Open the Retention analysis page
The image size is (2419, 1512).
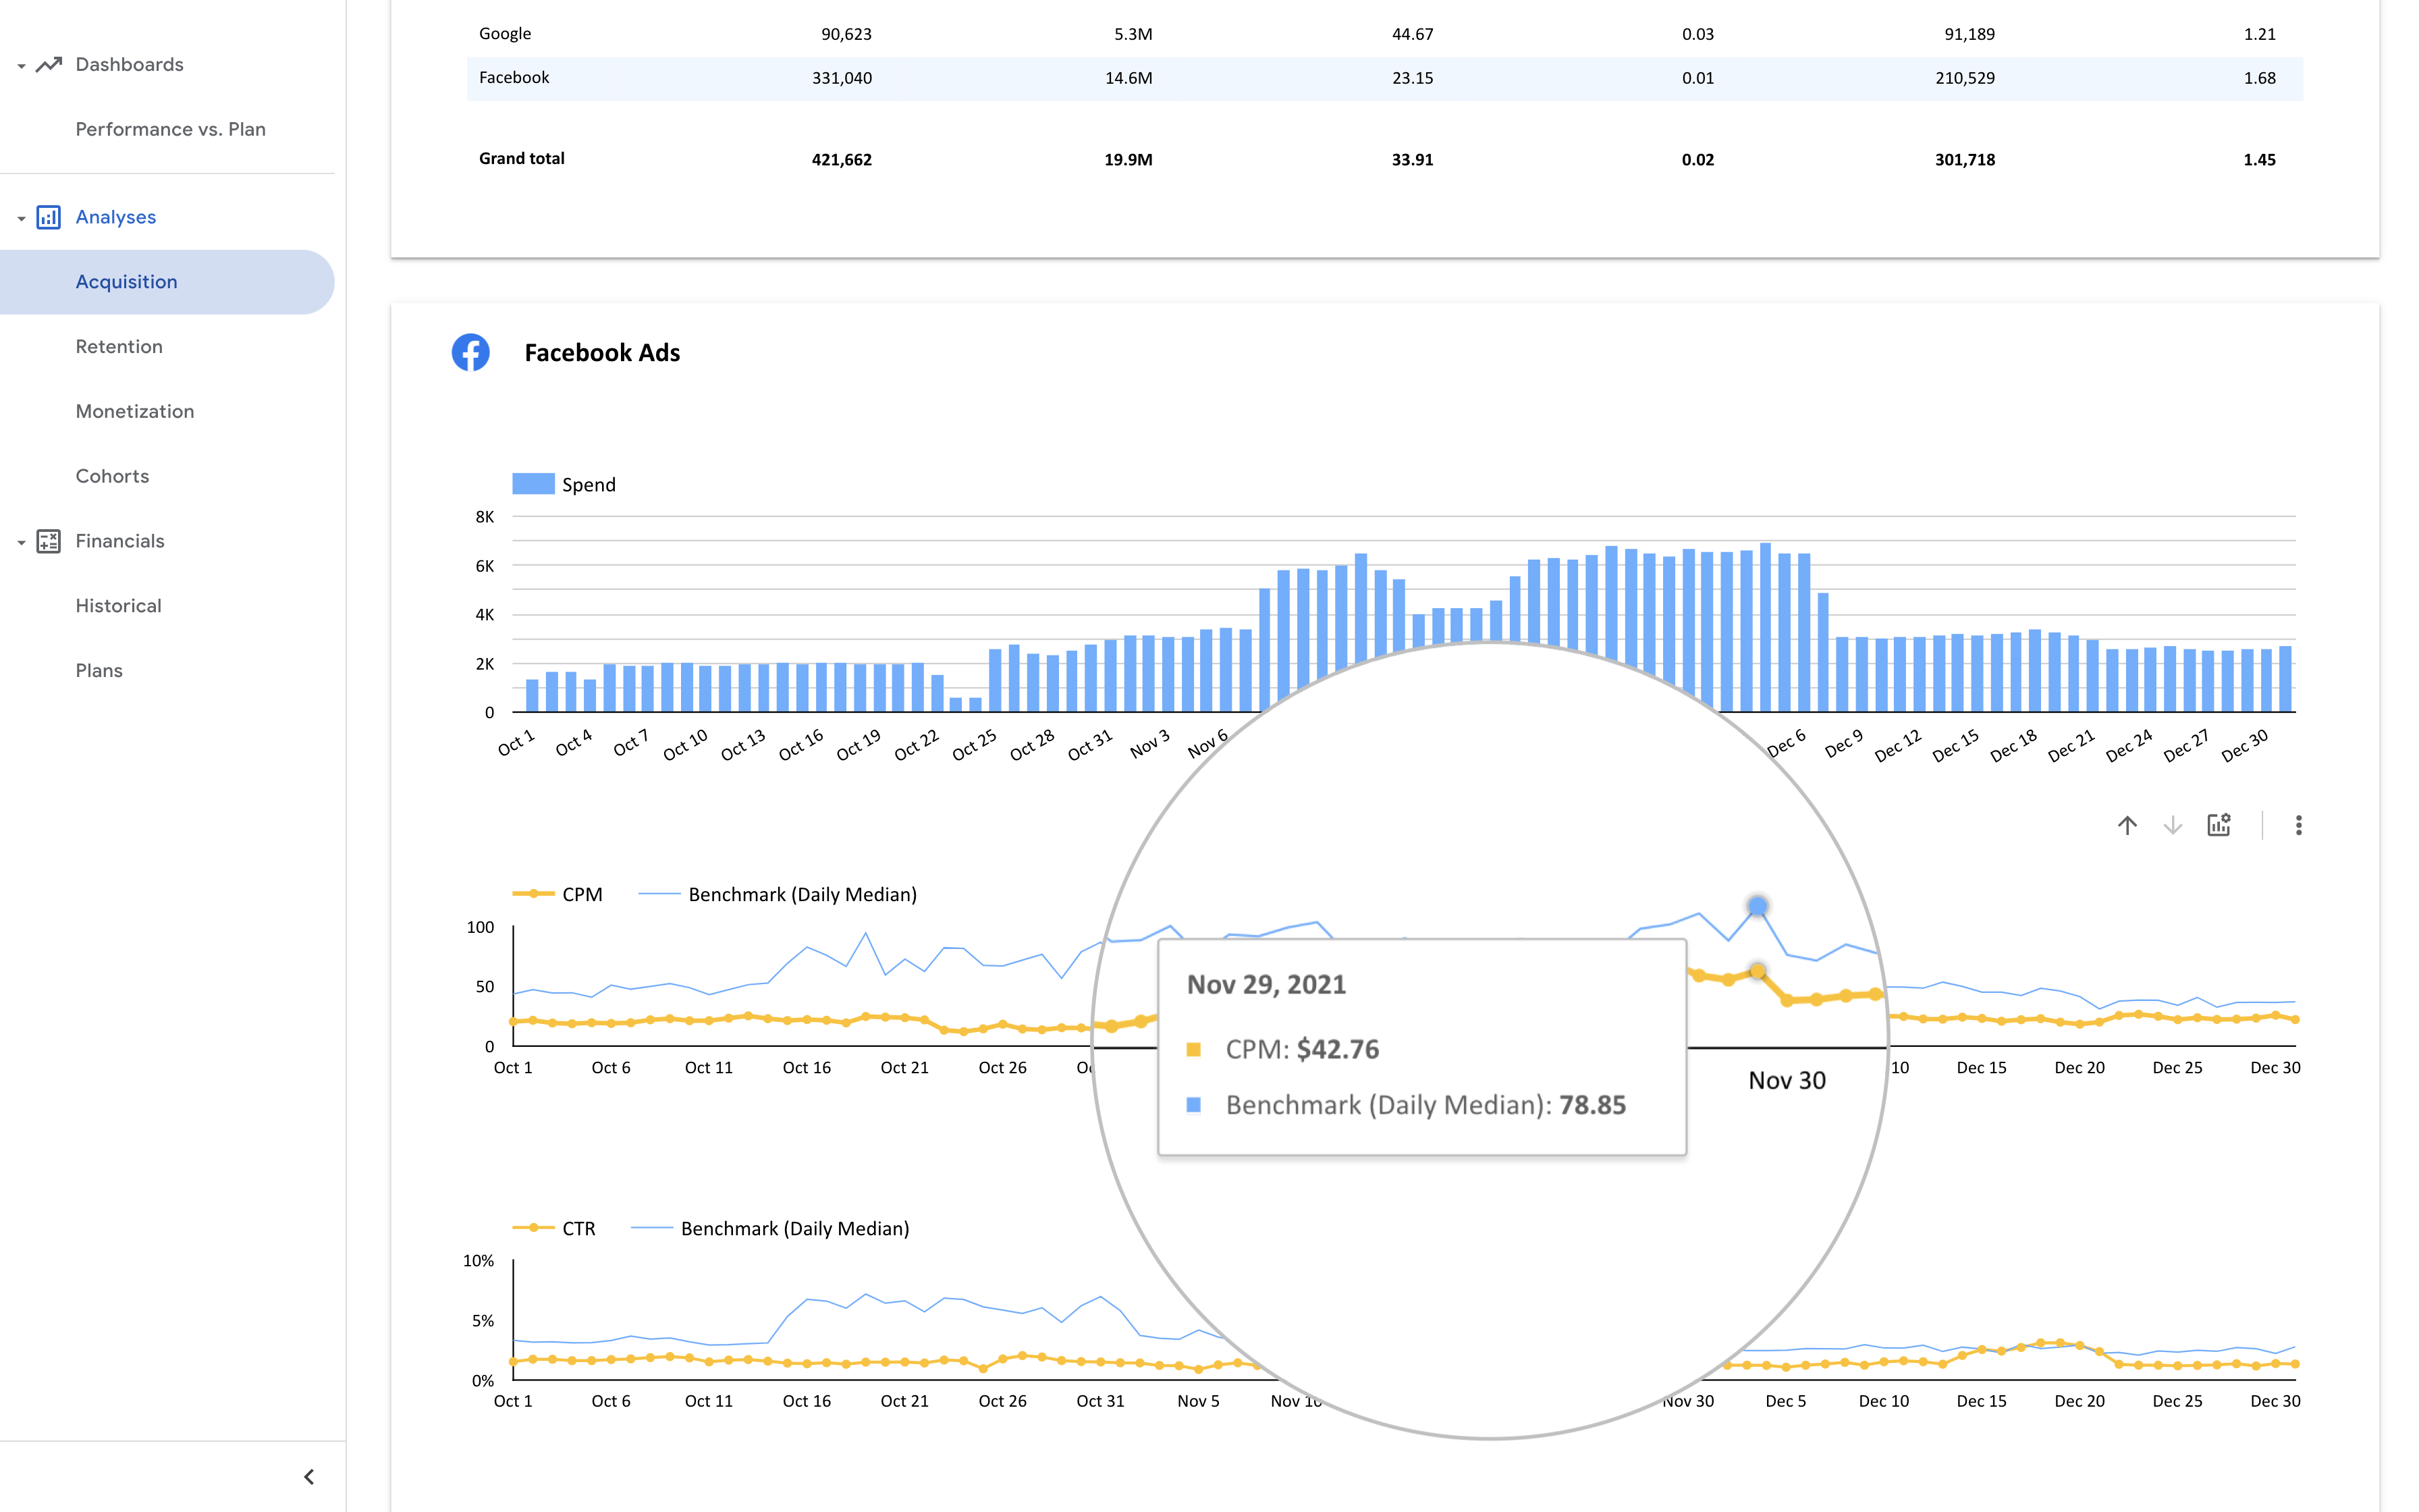pyautogui.click(x=119, y=346)
